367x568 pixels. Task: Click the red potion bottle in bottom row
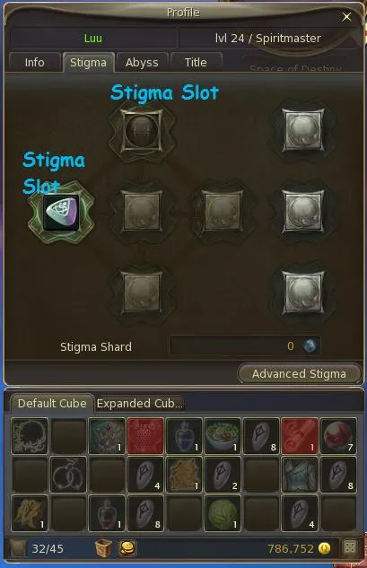pos(107,513)
